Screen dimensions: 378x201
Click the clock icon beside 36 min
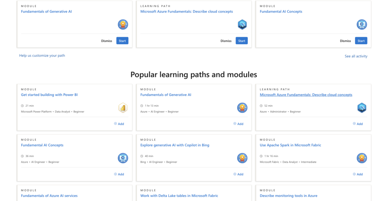[23, 156]
